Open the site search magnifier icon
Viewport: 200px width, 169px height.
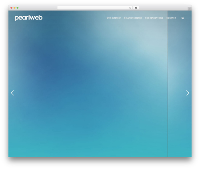[183, 18]
